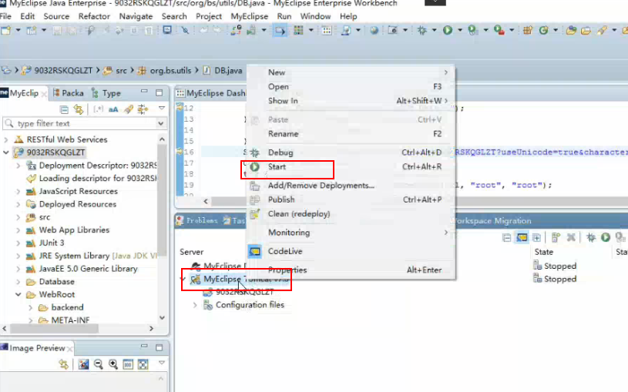Viewport: 628px width, 392px height.
Task: Click the highlighted arrow-box icon in main toolbar
Action: click(280, 30)
